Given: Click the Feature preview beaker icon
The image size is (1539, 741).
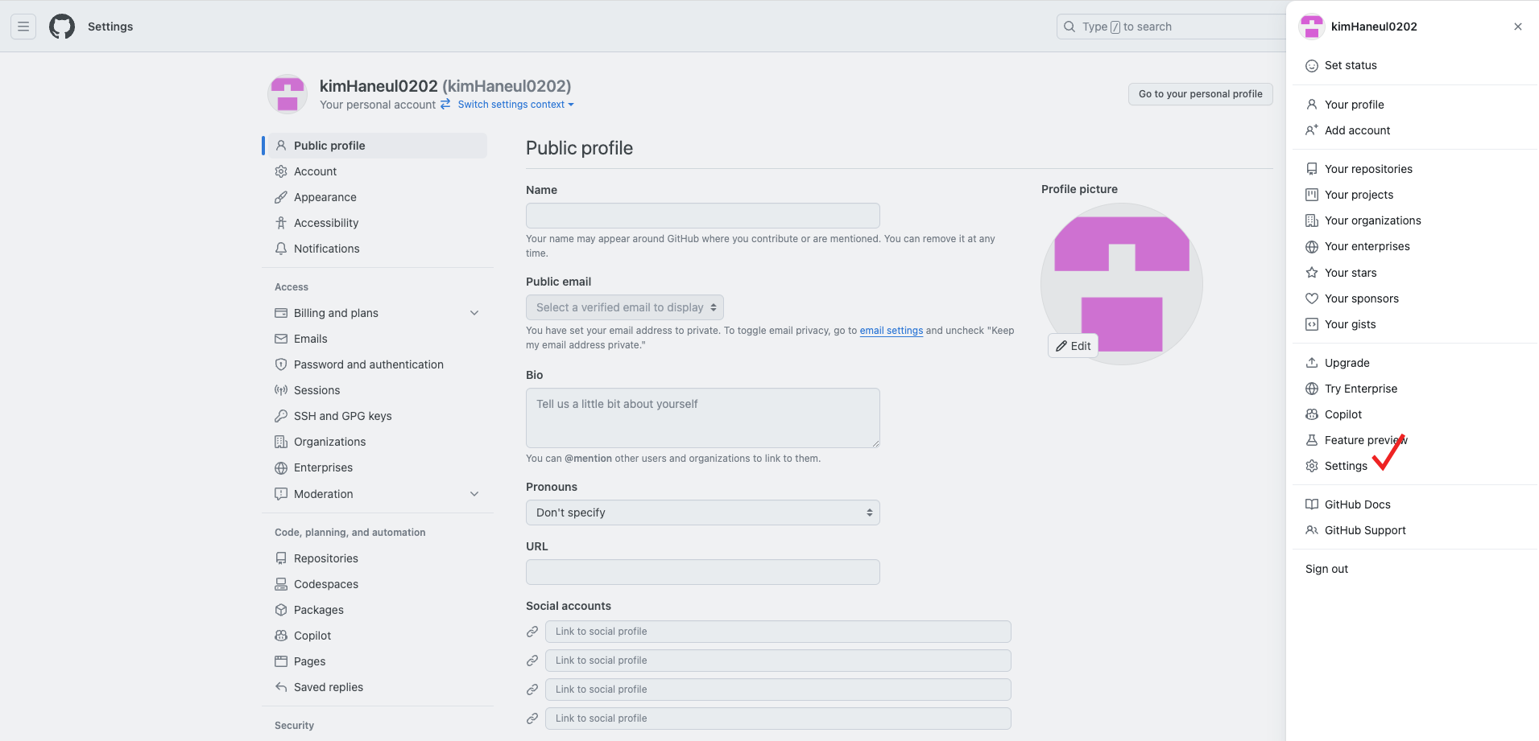Looking at the screenshot, I should pyautogui.click(x=1312, y=440).
